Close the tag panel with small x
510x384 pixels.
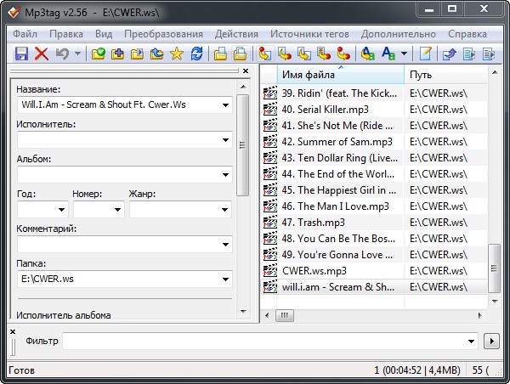(245, 71)
